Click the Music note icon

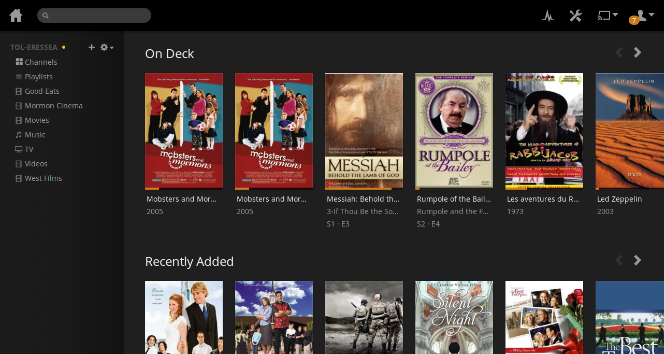pyautogui.click(x=19, y=134)
